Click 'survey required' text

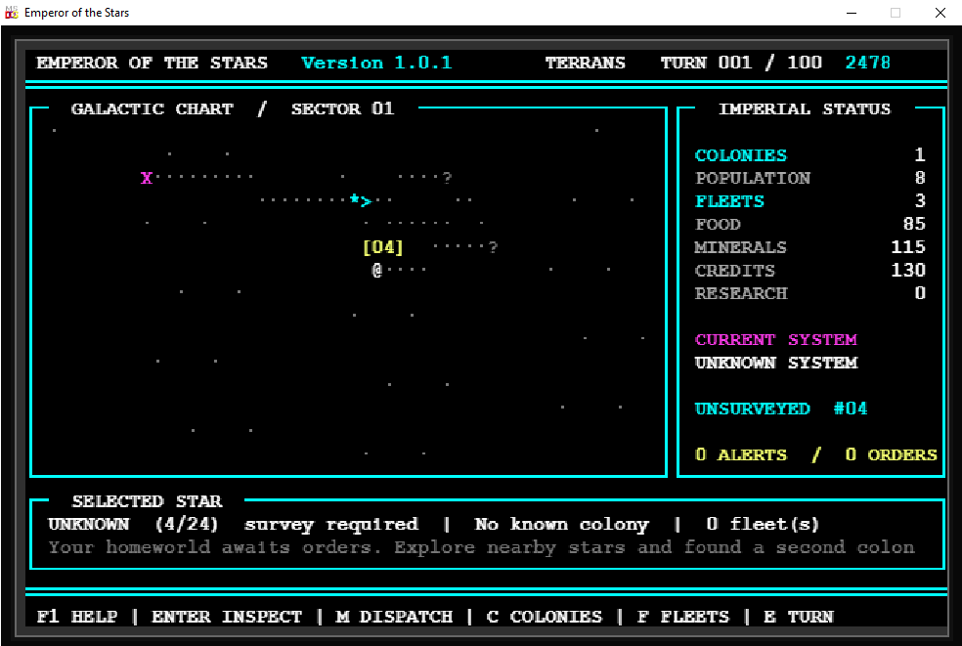pyautogui.click(x=331, y=525)
